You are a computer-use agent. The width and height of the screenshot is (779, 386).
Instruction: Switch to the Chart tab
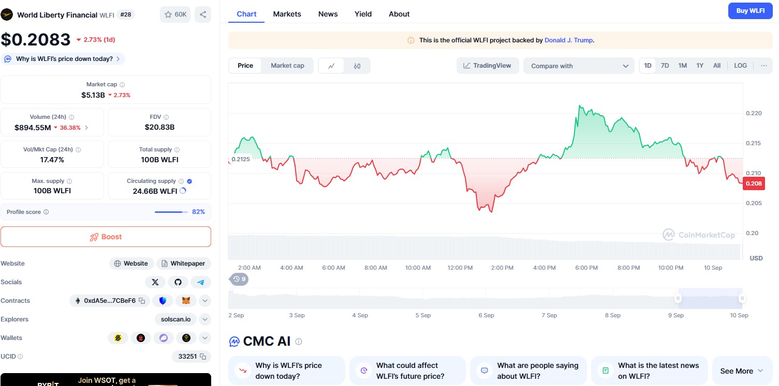click(x=246, y=14)
